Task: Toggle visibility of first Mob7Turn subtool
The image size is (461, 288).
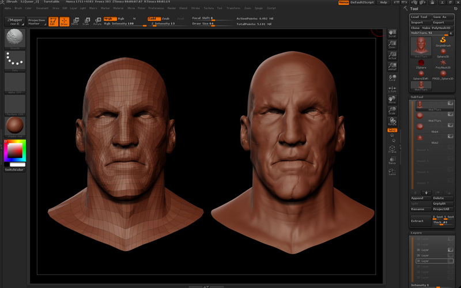Action: coord(450,103)
